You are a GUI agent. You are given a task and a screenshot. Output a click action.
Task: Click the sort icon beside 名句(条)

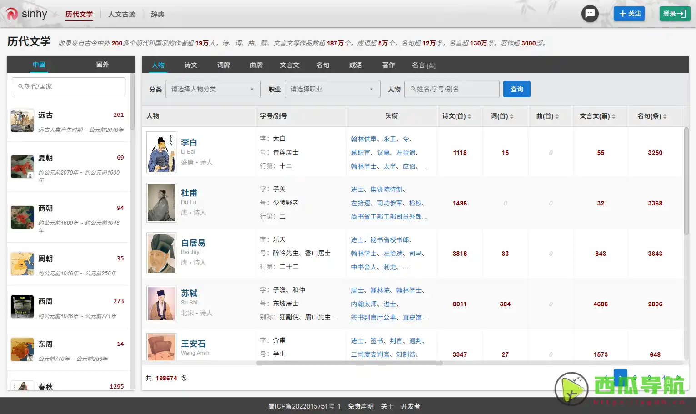(x=665, y=116)
